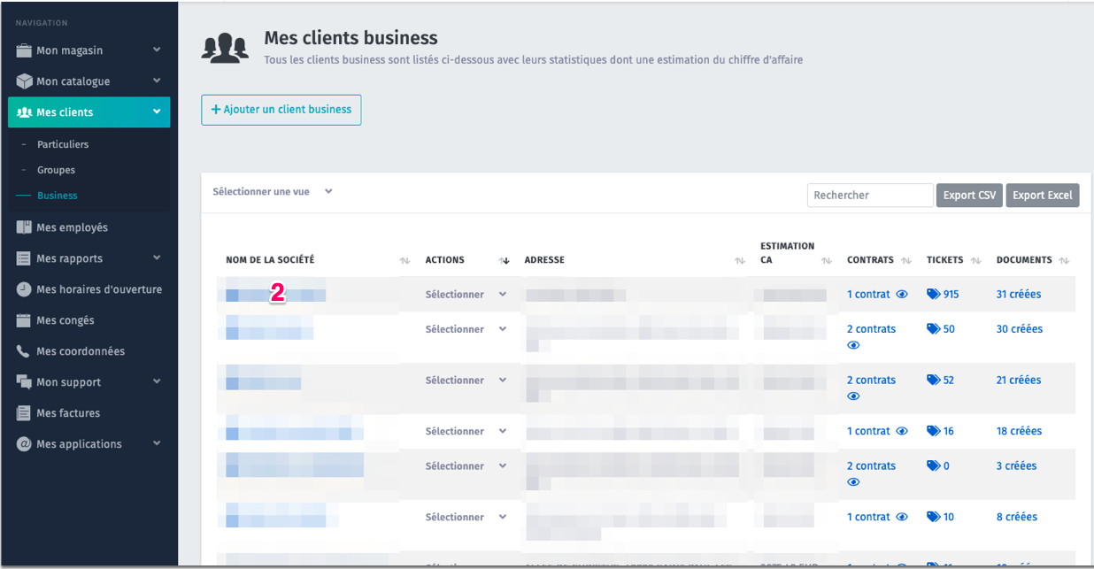Toggle sort on Nom de la société column

point(404,261)
